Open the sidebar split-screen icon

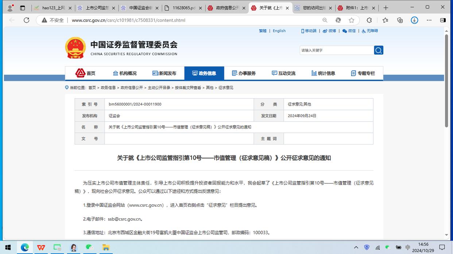pyautogui.click(x=443, y=20)
